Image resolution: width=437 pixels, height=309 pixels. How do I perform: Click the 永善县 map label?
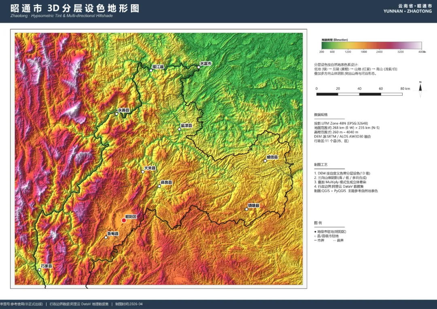coord(123,110)
